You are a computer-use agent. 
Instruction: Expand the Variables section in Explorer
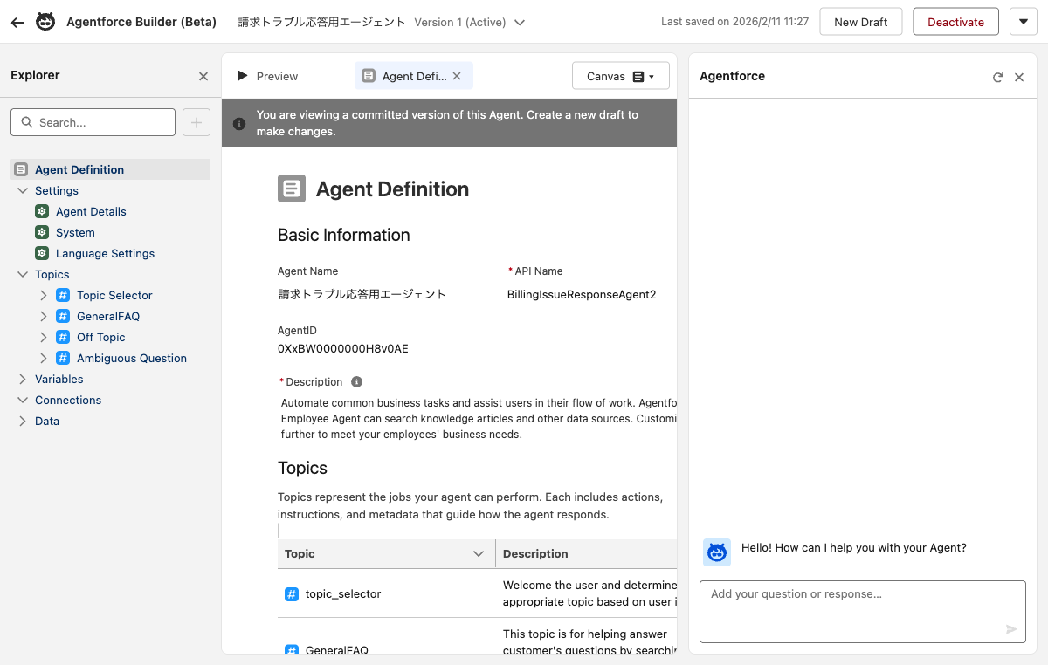click(21, 379)
